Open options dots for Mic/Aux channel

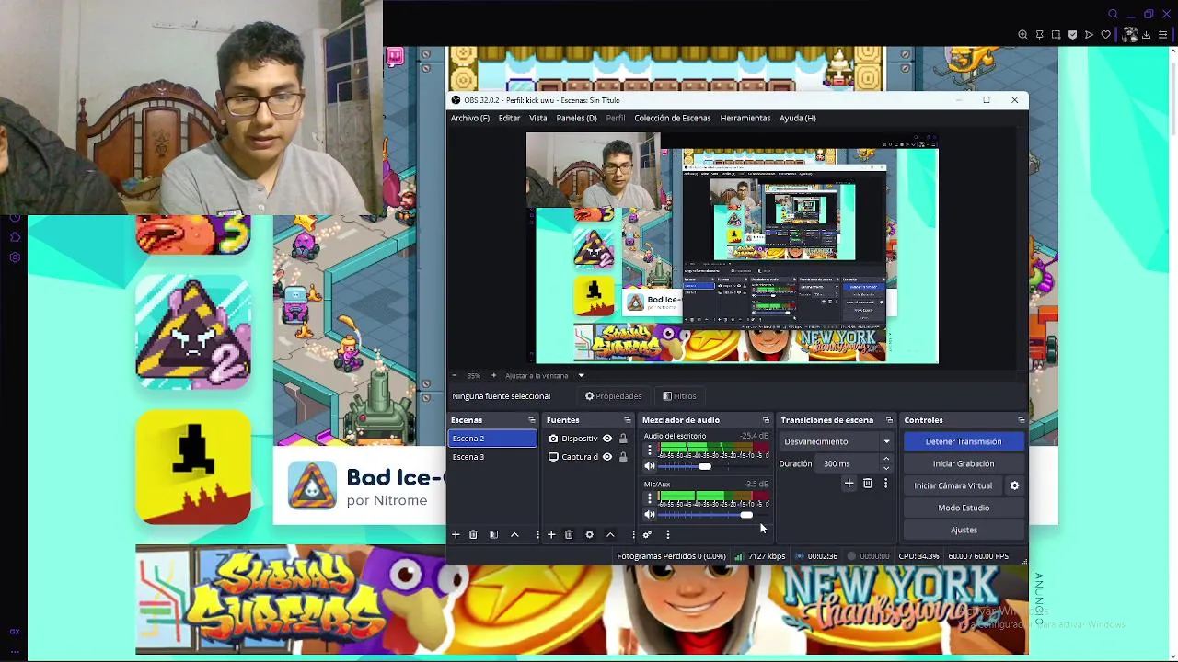pyautogui.click(x=649, y=498)
